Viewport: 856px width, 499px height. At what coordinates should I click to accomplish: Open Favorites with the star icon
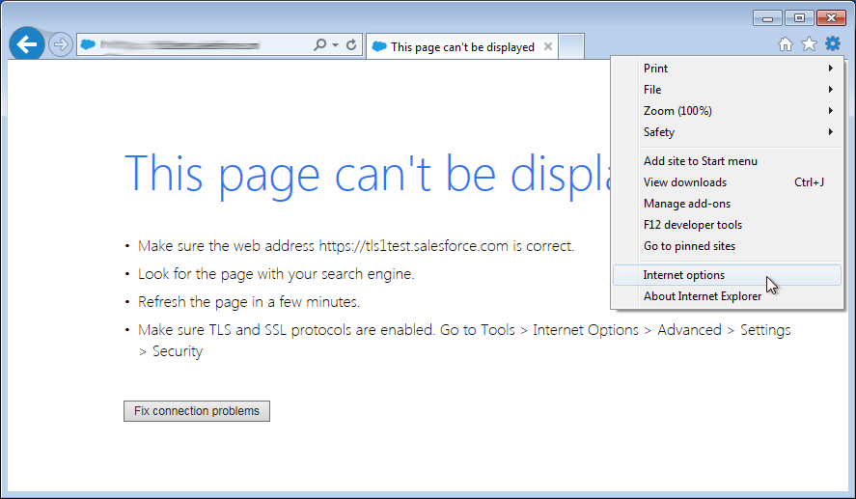[809, 44]
